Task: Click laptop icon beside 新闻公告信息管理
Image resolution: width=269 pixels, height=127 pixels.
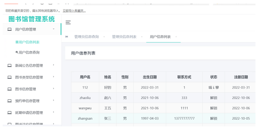Action: click(x=9, y=65)
